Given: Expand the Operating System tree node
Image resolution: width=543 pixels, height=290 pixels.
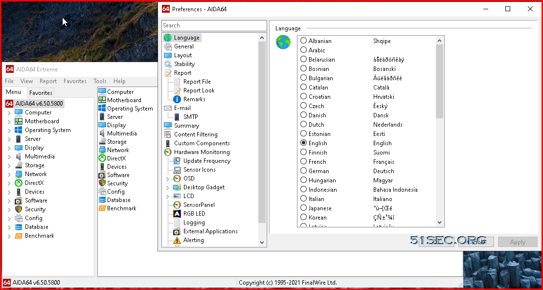Looking at the screenshot, I should click(9, 131).
